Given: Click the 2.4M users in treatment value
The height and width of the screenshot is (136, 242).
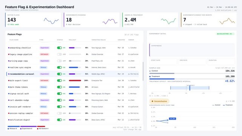Looking at the screenshot, I should point(130,20).
